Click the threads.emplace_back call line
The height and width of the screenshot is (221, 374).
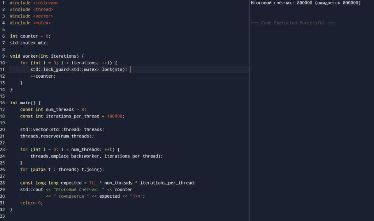point(96,156)
